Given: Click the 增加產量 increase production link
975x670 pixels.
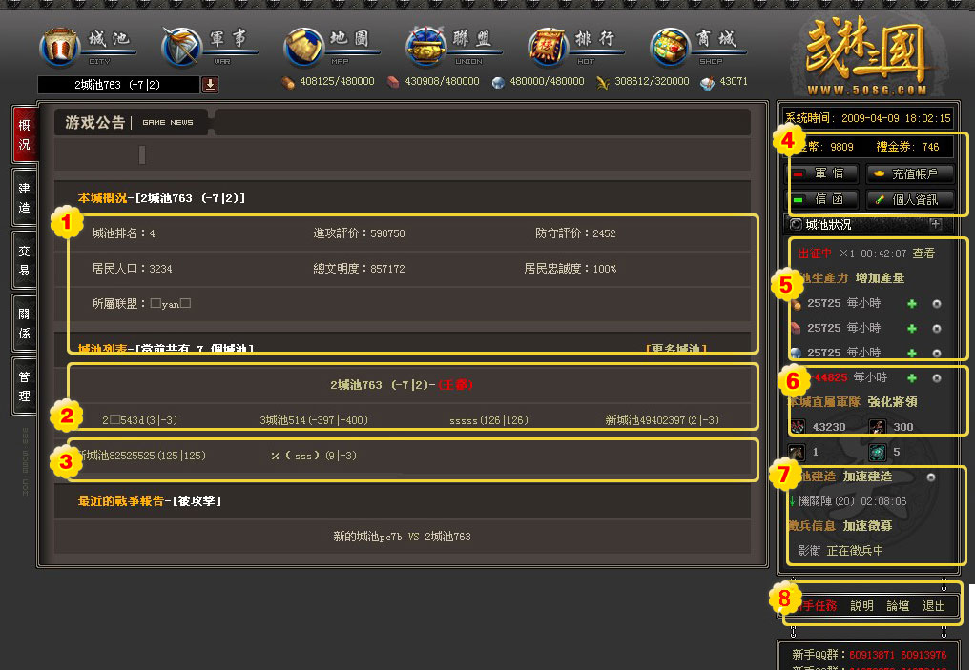Looking at the screenshot, I should pyautogui.click(x=880, y=278).
